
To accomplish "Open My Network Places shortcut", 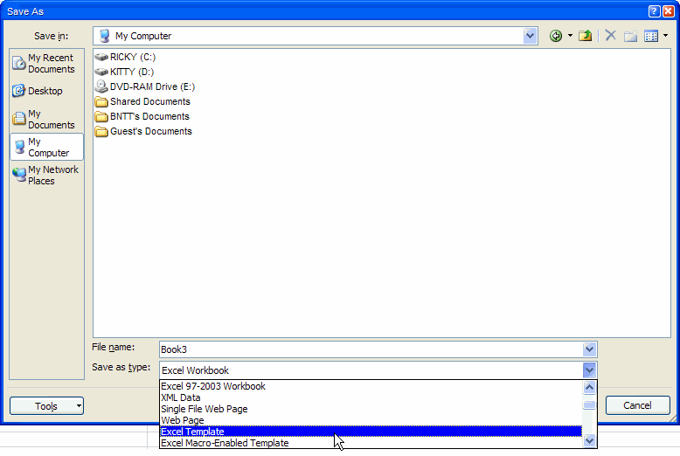I will (x=46, y=175).
